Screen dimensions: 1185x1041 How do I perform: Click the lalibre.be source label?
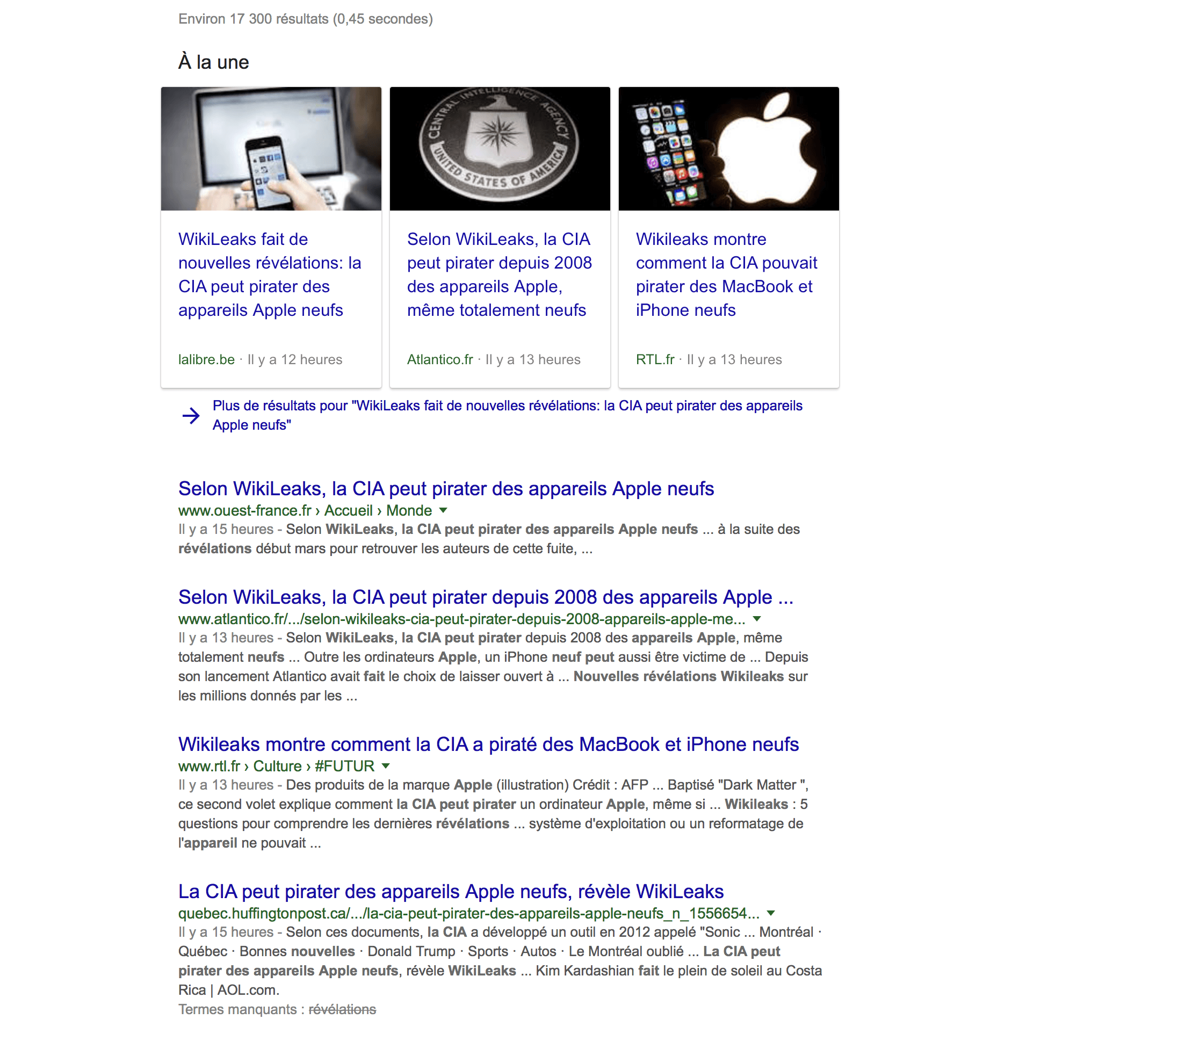(x=206, y=359)
